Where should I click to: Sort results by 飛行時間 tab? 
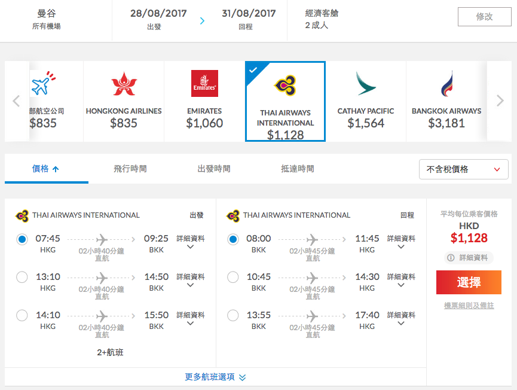[x=130, y=169]
